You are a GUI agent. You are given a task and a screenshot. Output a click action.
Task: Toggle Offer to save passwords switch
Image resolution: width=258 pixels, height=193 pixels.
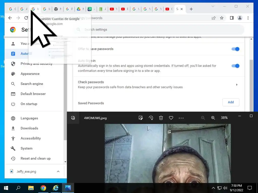coord(235,49)
